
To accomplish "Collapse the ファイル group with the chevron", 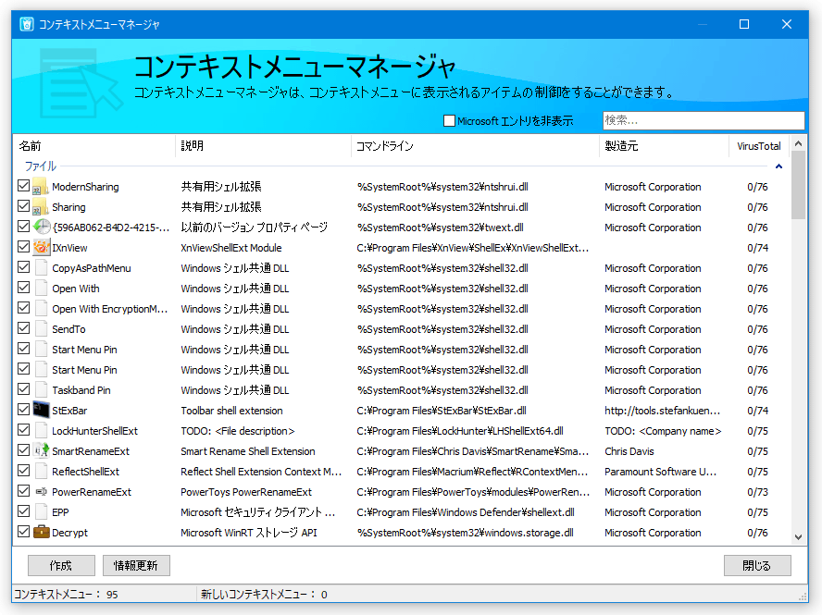I will click(x=779, y=166).
